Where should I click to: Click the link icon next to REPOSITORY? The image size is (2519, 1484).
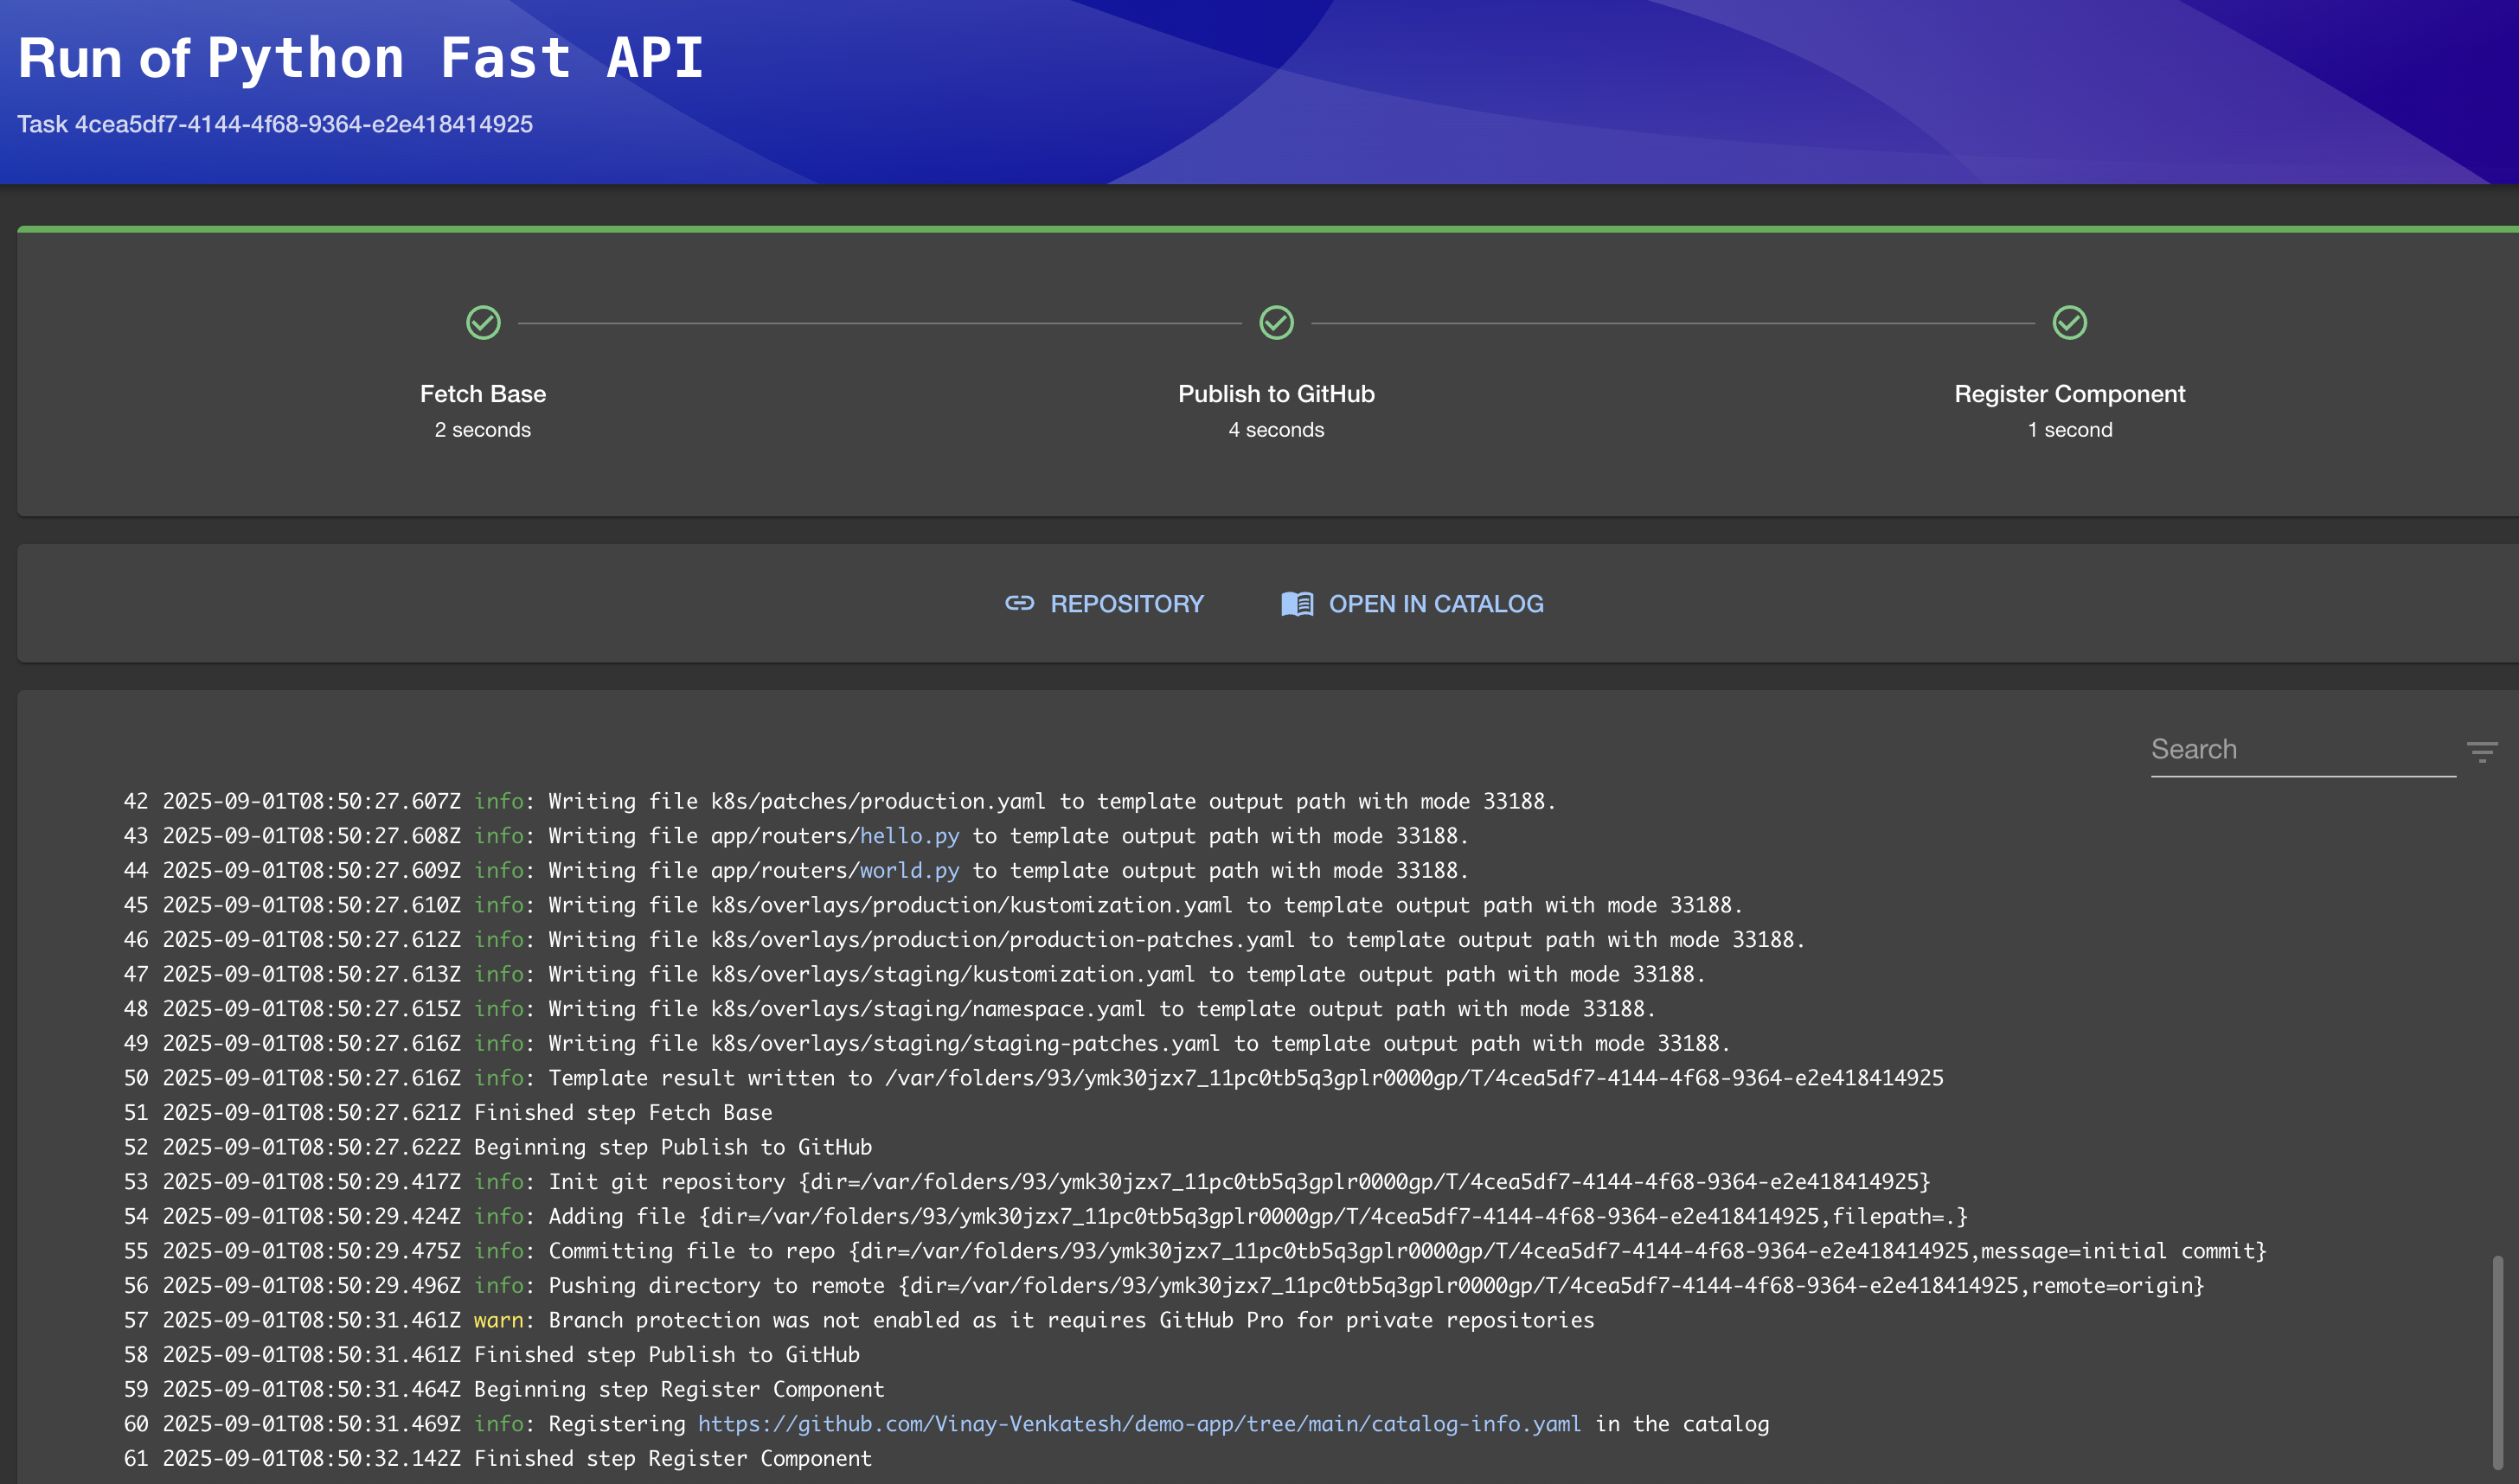coord(1019,604)
